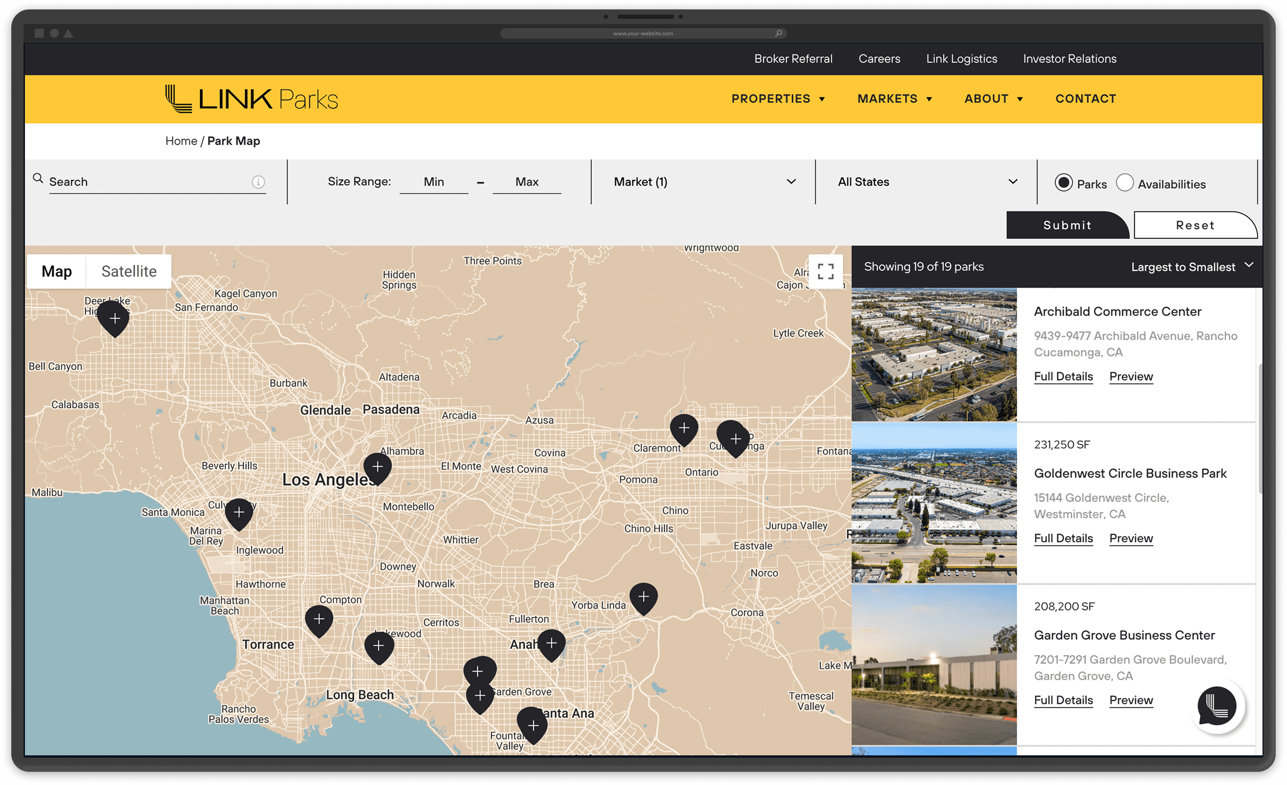Viewport: 1287px width, 785px height.
Task: Click the map fullscreen toggle icon
Action: click(825, 272)
